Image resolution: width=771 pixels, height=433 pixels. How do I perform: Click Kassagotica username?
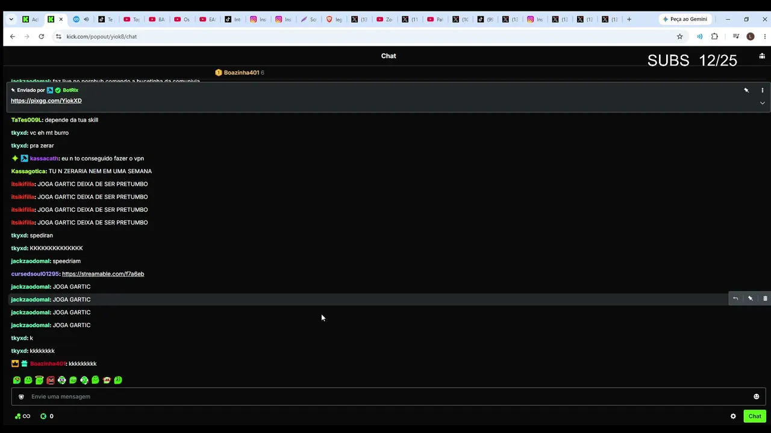pos(28,171)
